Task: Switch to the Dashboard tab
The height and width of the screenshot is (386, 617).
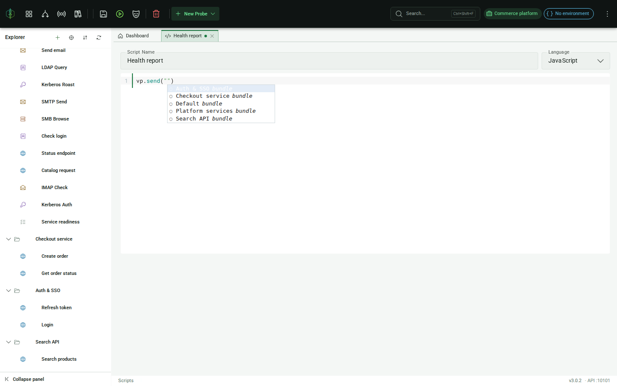Action: tap(134, 36)
